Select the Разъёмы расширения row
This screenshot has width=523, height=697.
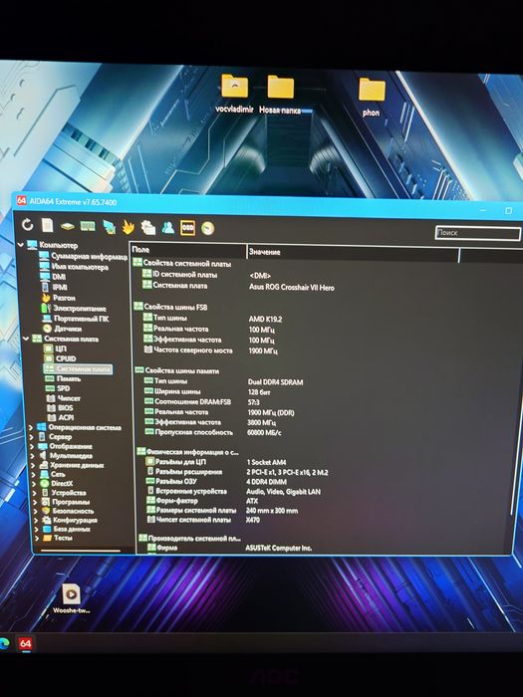[237, 472]
